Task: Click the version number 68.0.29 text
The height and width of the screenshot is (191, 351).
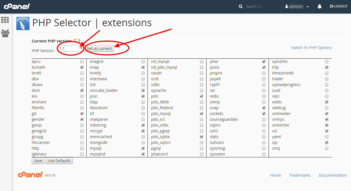Action: coord(50,175)
